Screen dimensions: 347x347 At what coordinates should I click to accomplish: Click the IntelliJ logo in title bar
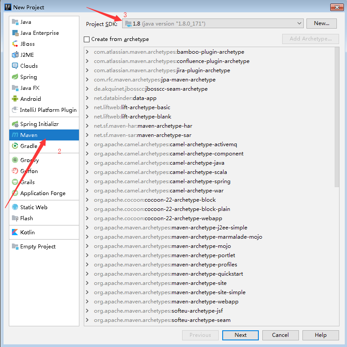tap(8, 7)
